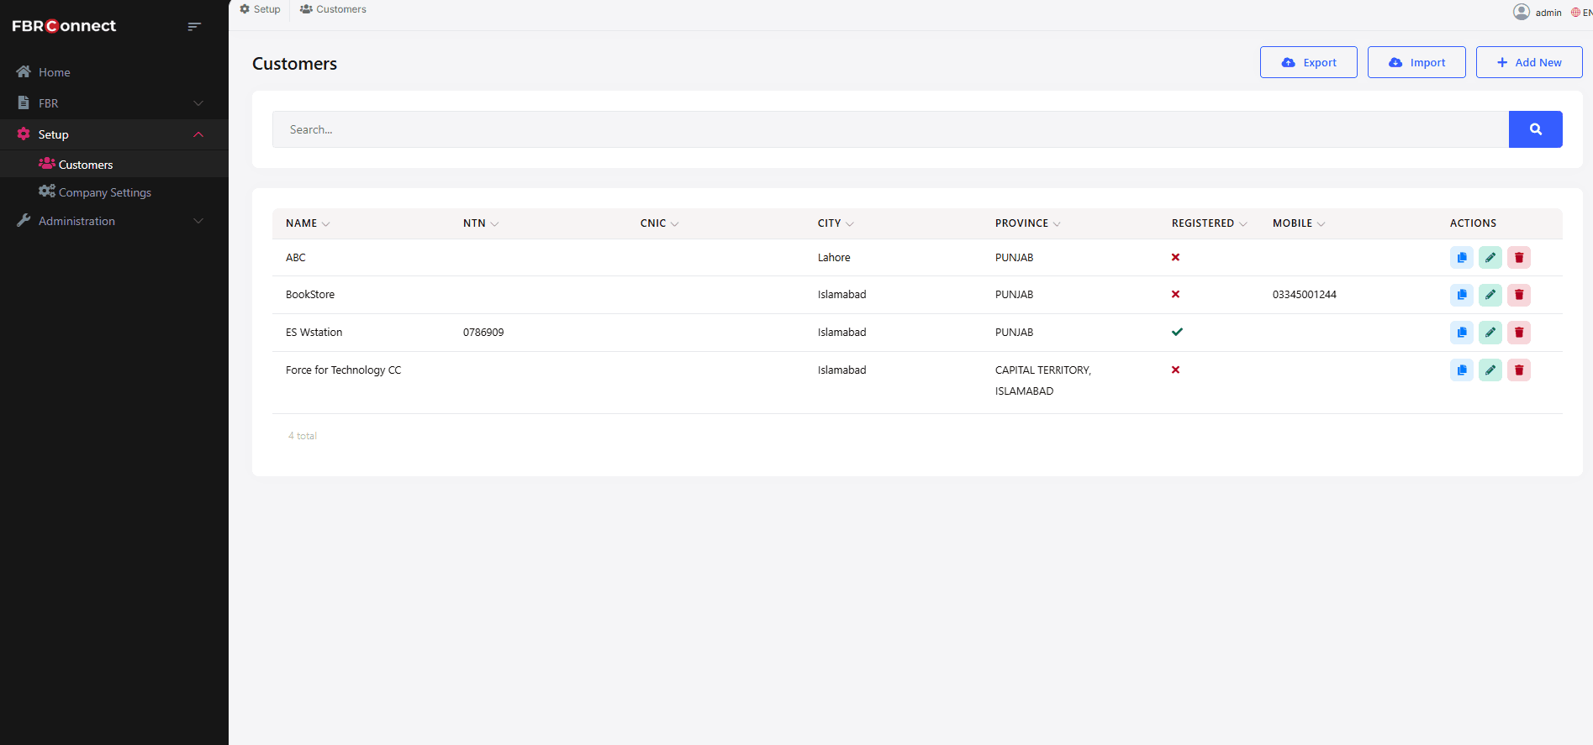Click the Customers page heading
1593x745 pixels.
point(294,64)
